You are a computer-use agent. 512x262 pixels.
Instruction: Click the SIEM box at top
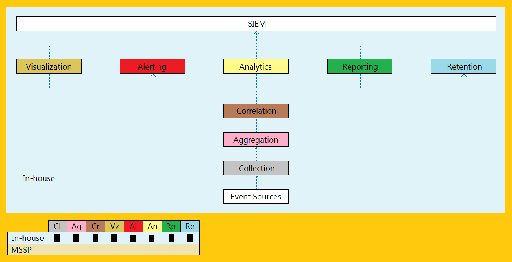(x=256, y=23)
